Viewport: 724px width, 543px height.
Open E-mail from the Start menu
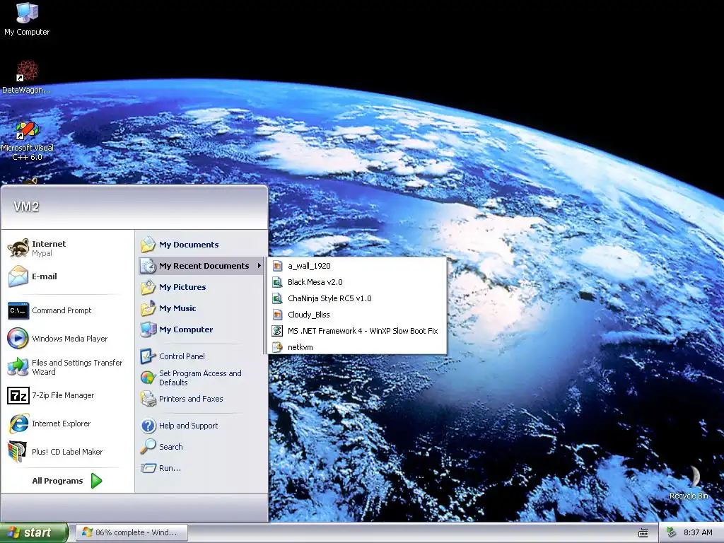pyautogui.click(x=67, y=276)
